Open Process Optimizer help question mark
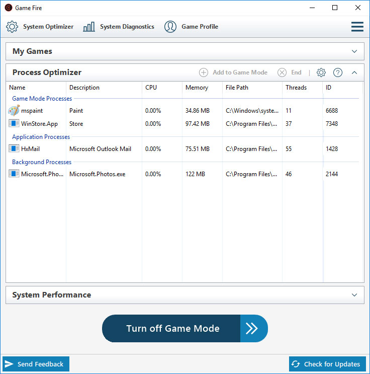 click(x=338, y=72)
